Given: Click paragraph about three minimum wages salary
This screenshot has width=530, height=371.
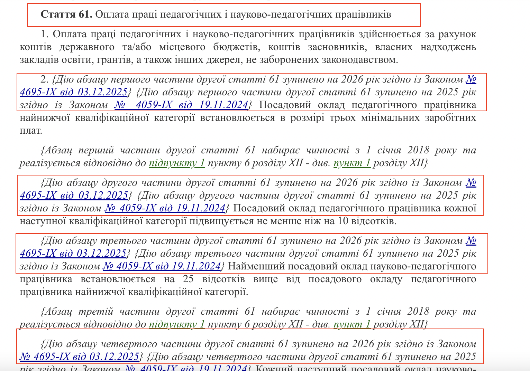Looking at the screenshot, I should click(x=242, y=117).
